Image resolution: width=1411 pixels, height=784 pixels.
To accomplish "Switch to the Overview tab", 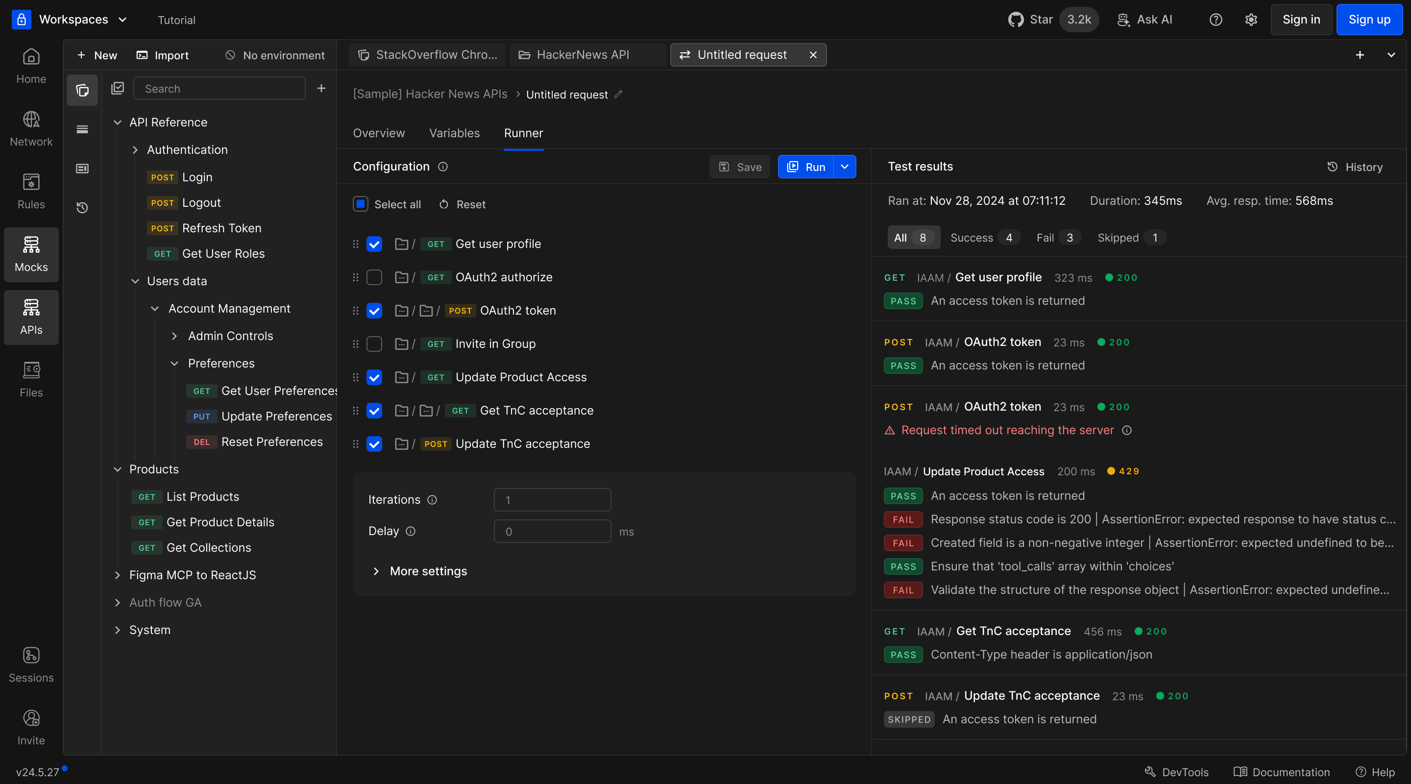I will tap(379, 133).
